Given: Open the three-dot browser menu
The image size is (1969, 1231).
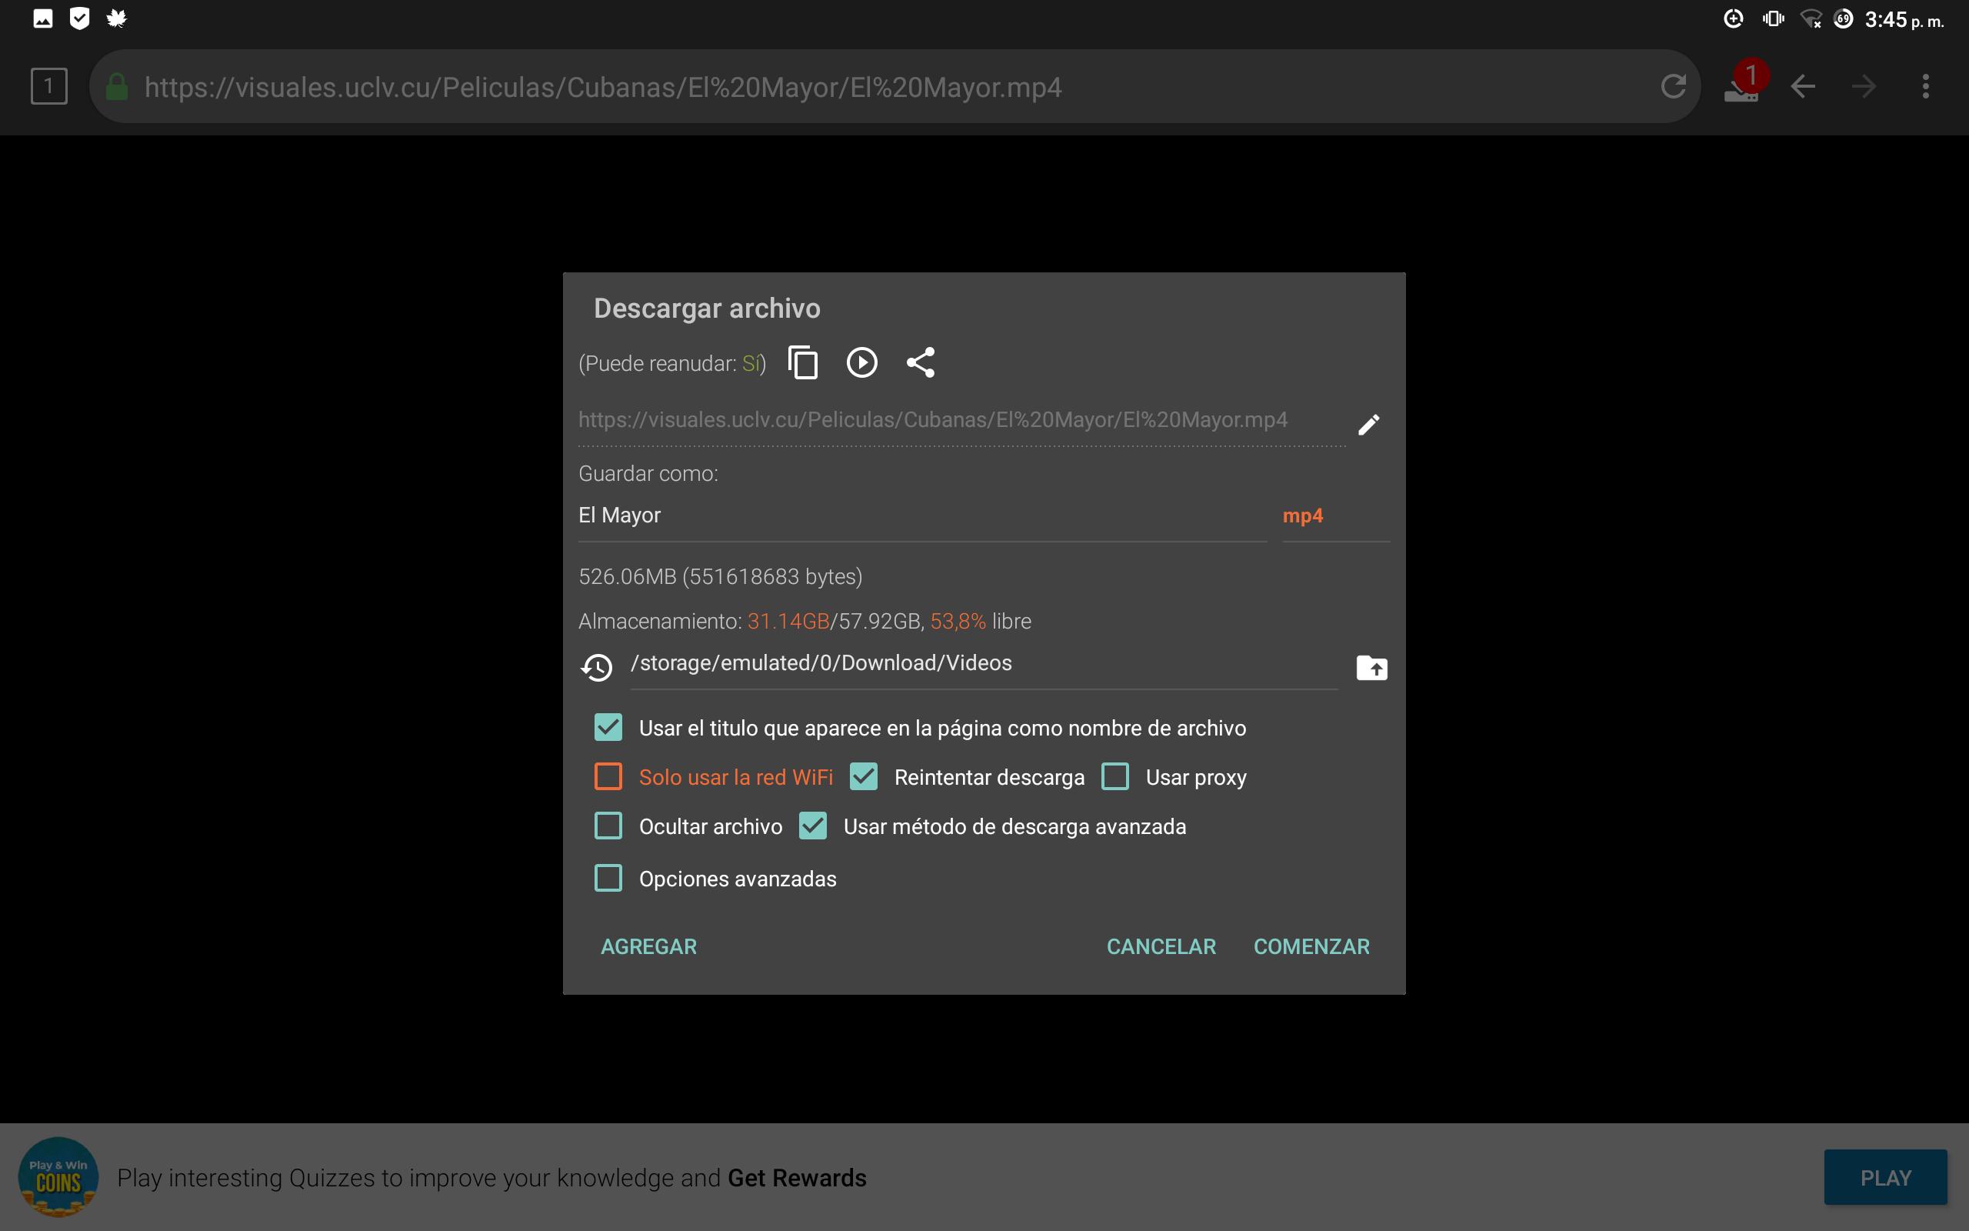Looking at the screenshot, I should [1925, 85].
